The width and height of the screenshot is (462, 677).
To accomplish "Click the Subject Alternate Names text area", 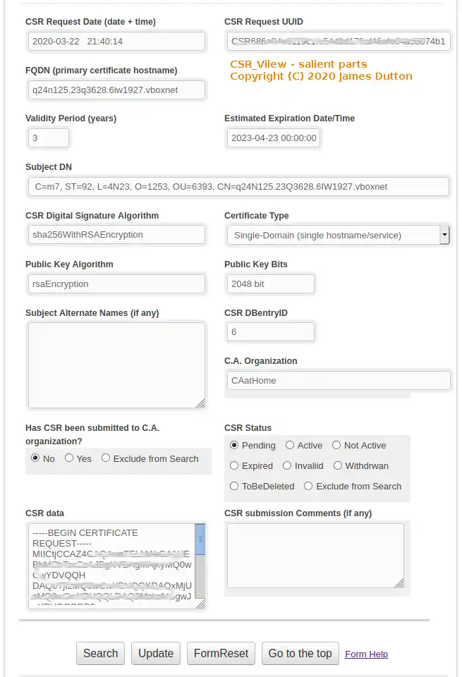I will coord(116,365).
